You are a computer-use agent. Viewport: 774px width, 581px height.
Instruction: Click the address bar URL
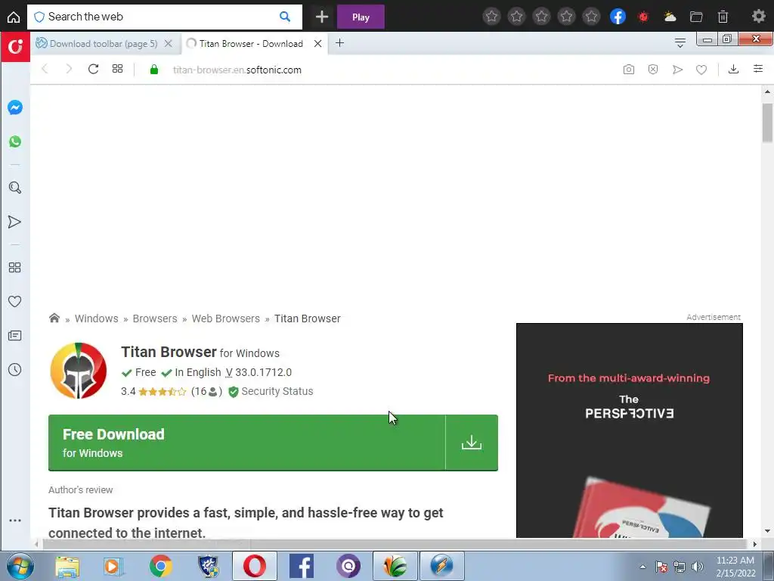(237, 70)
